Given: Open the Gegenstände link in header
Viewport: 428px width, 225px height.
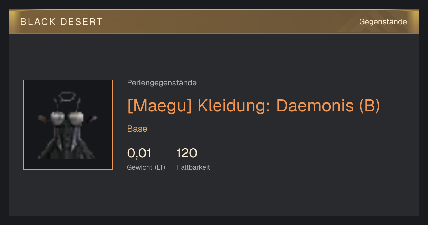Looking at the screenshot, I should pyautogui.click(x=383, y=22).
